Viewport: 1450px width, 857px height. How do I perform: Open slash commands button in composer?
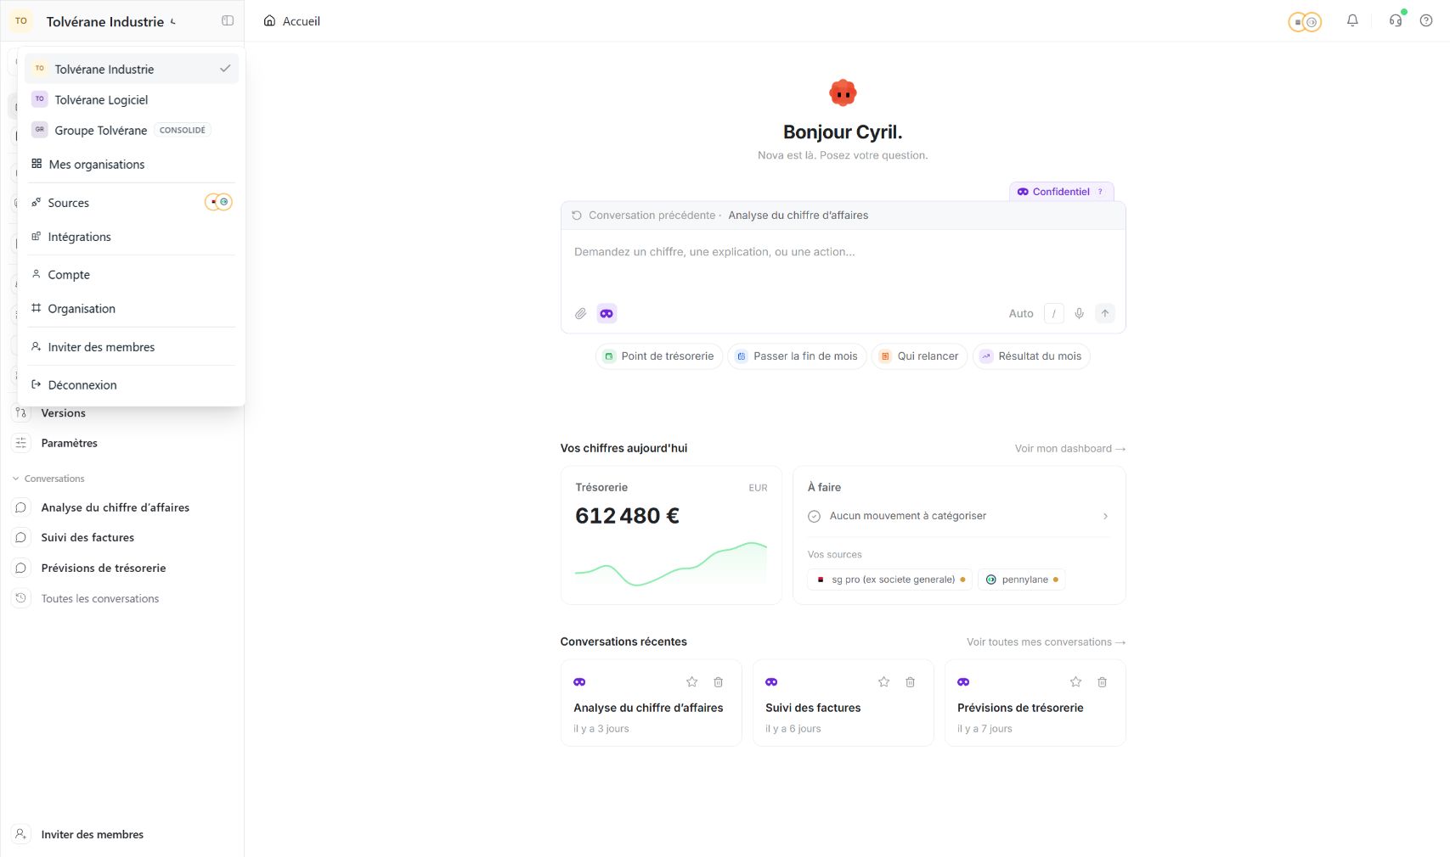coord(1053,314)
